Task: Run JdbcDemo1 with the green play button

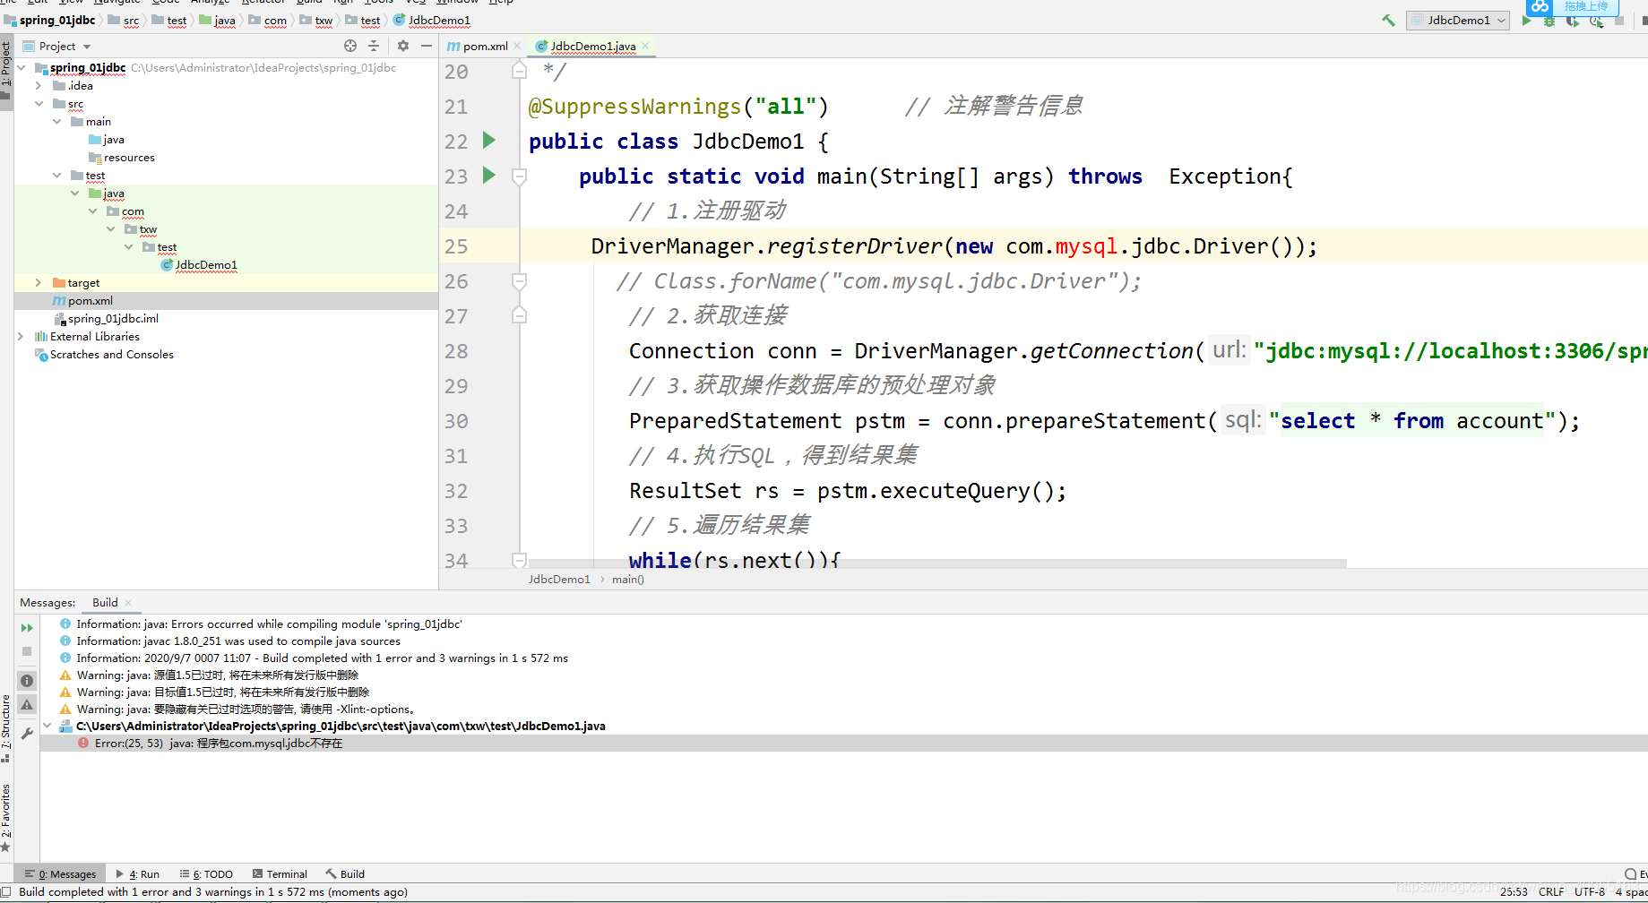Action: coord(1527,20)
